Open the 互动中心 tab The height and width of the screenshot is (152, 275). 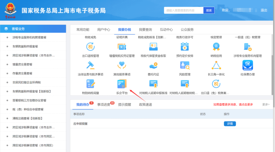166,30
